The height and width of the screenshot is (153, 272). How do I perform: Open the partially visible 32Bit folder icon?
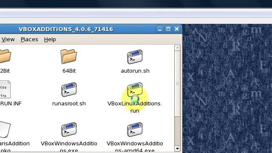(5, 56)
